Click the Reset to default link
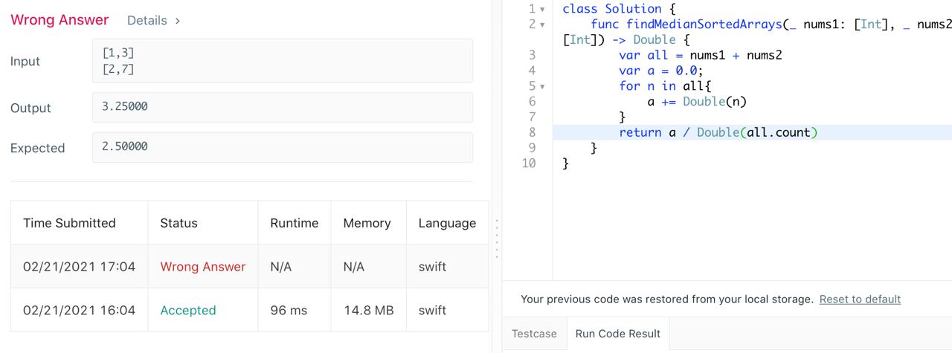 [x=860, y=299]
